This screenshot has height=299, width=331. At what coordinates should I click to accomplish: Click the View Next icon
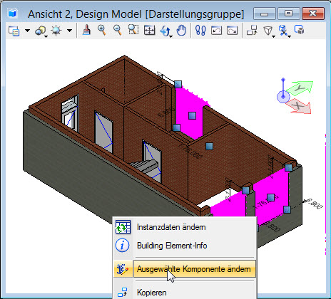(233, 31)
